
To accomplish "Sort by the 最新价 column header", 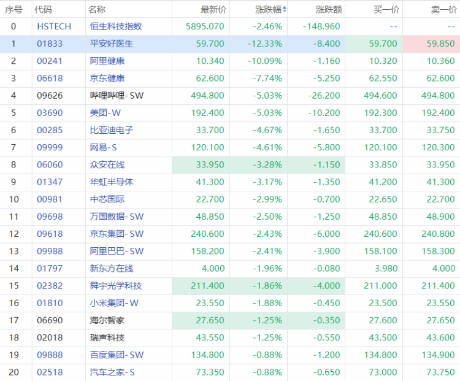I will click(x=213, y=10).
